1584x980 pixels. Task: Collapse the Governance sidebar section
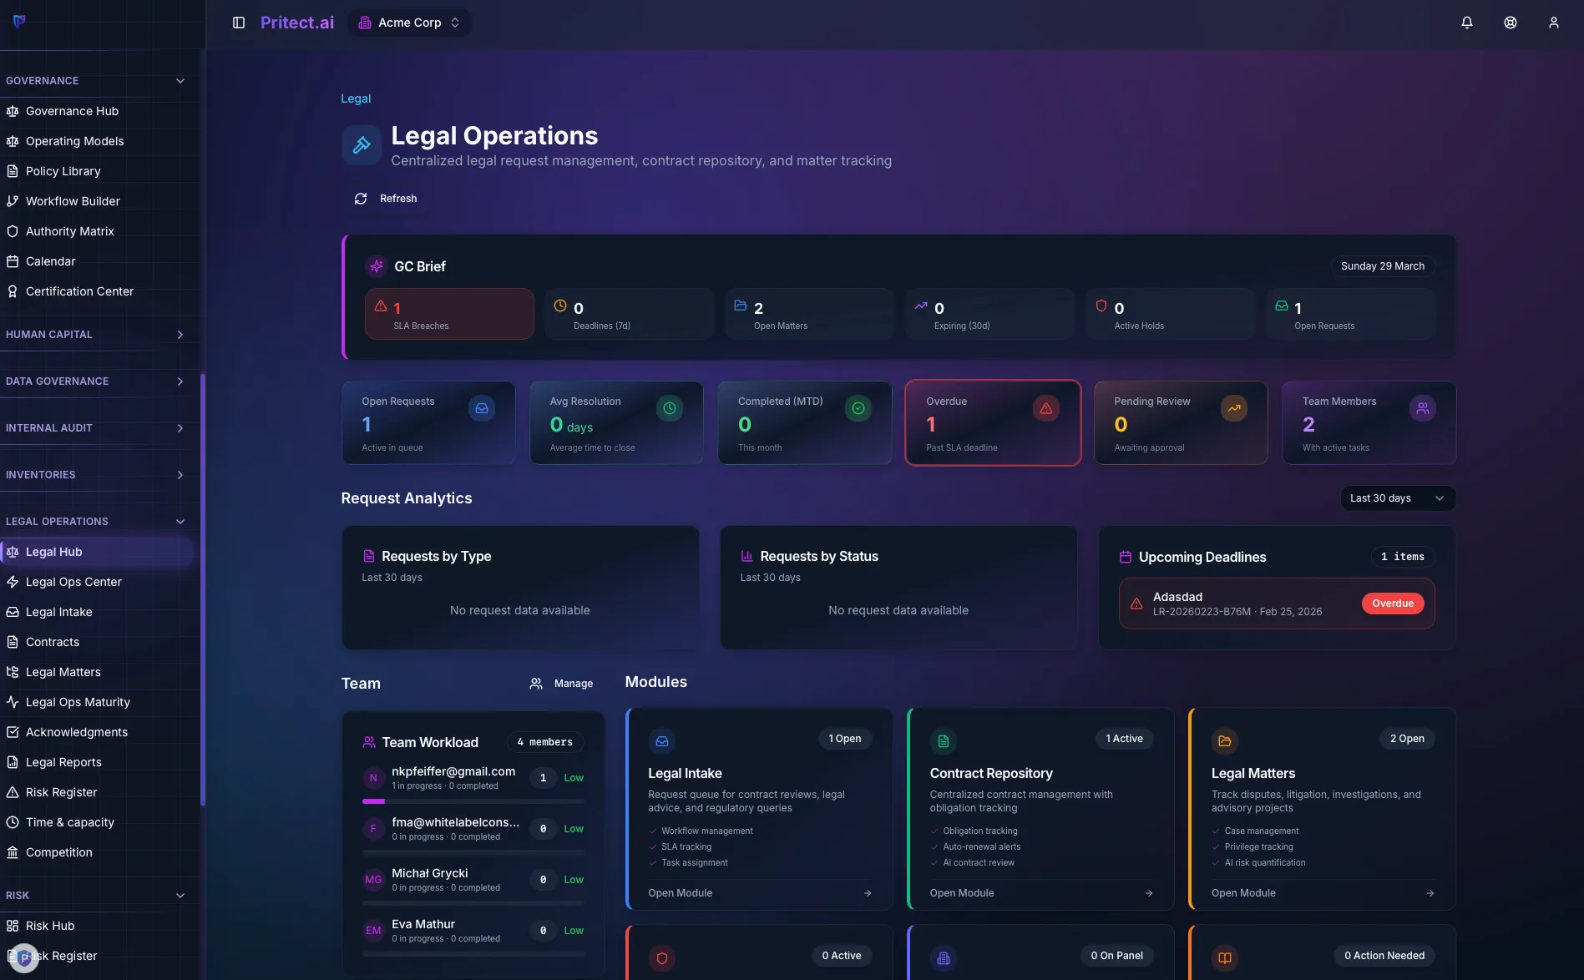coord(95,81)
